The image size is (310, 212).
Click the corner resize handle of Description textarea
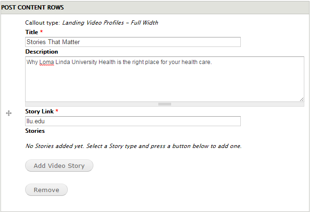pos(301,100)
